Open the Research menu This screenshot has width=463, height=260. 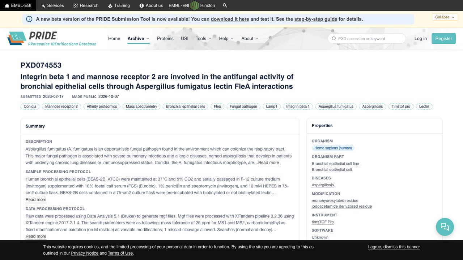click(x=86, y=5)
